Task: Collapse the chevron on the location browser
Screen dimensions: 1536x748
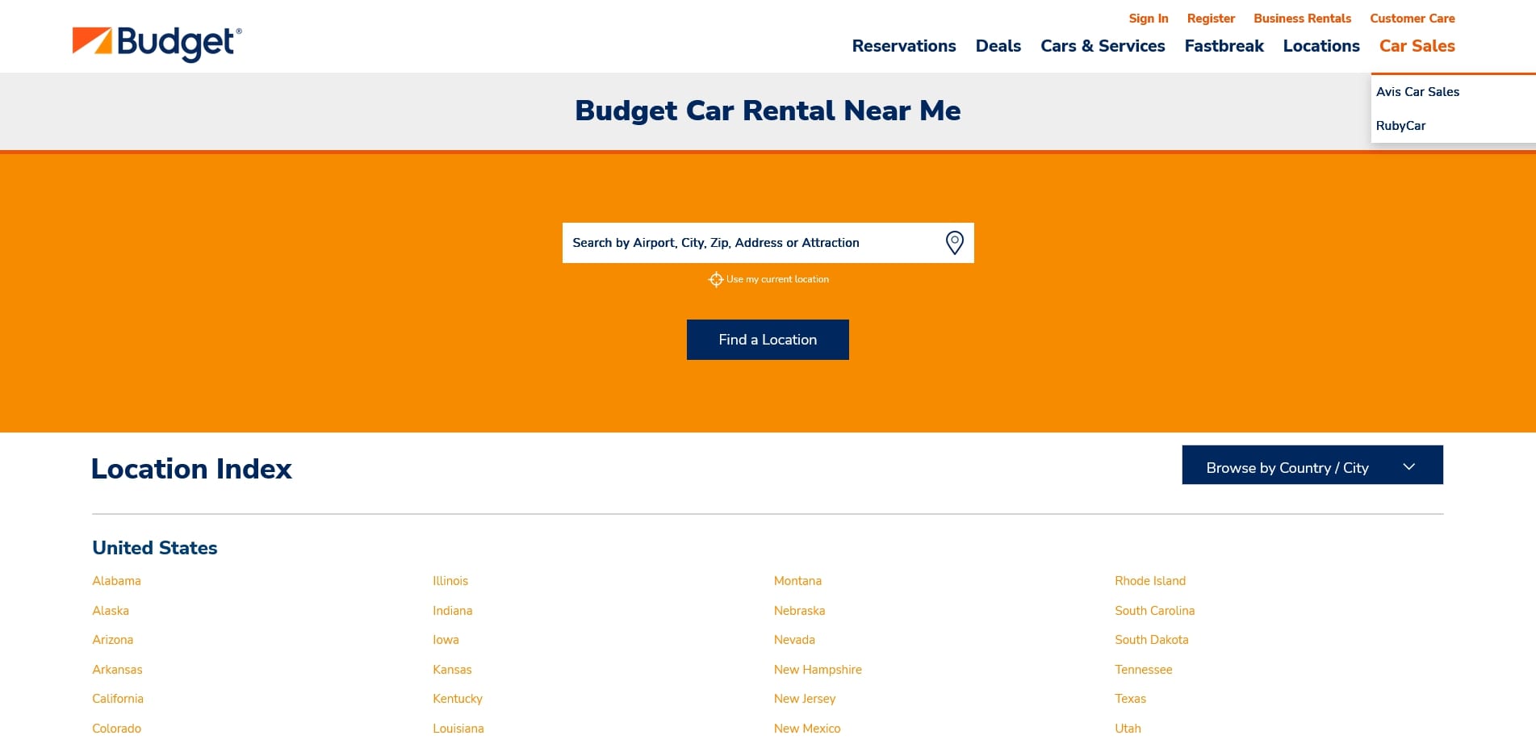Action: 1409,466
